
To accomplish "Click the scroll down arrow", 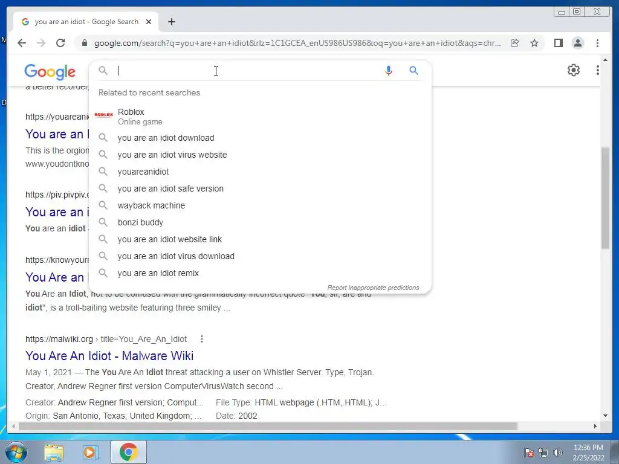I will (605, 416).
